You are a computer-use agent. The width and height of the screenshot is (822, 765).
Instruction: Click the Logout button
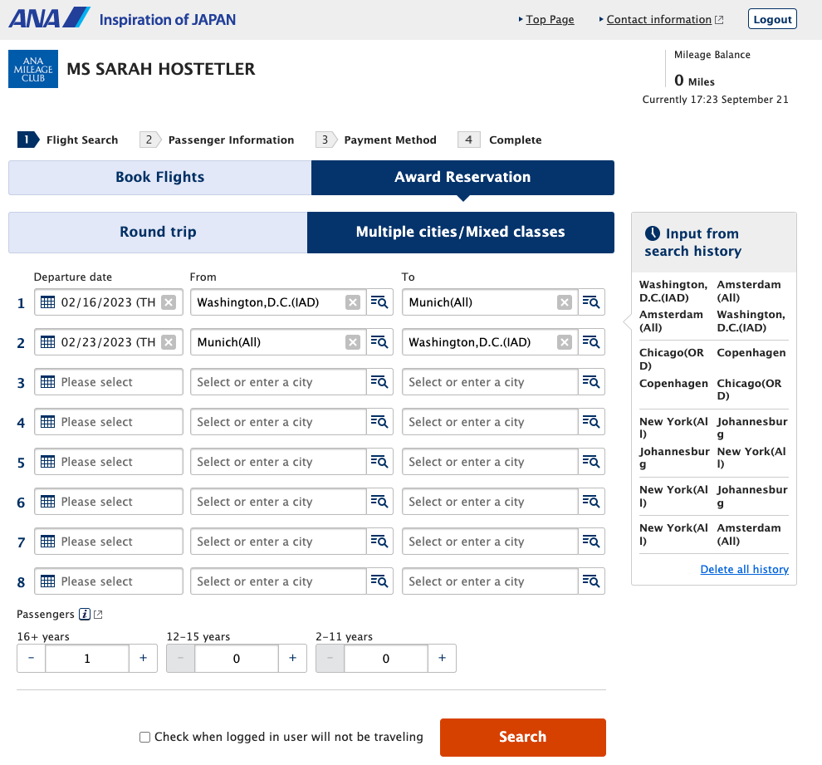click(772, 19)
